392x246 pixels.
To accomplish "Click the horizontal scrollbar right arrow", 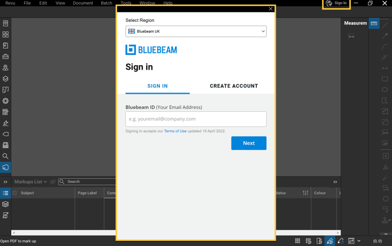I will (338, 233).
